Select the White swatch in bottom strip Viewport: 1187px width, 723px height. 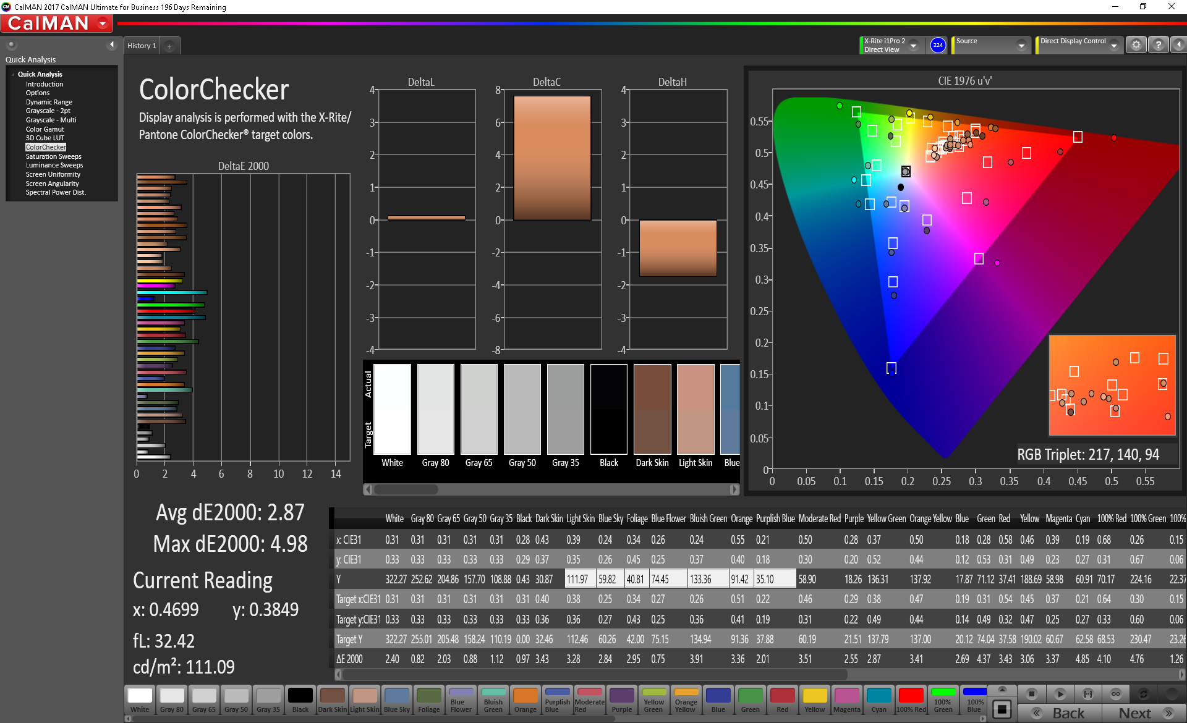tap(140, 700)
